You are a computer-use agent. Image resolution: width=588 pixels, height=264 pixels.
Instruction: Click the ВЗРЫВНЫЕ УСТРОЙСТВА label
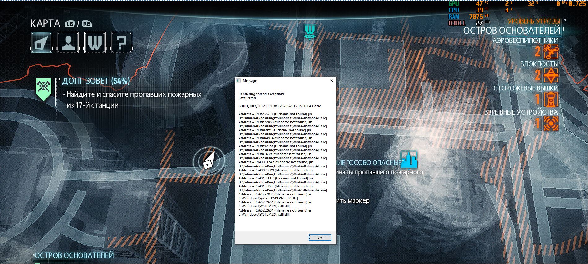(521, 112)
